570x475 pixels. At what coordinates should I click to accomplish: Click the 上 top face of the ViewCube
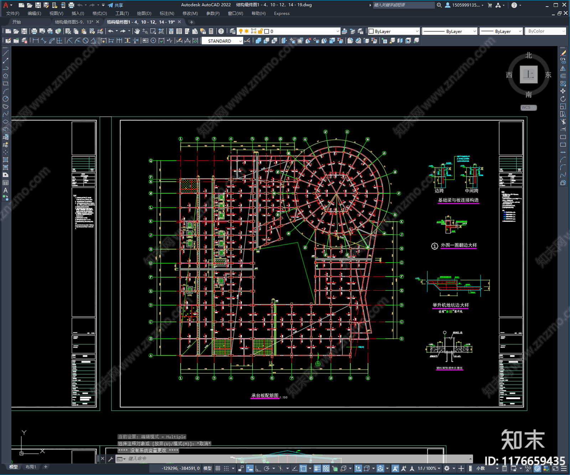pyautogui.click(x=528, y=74)
